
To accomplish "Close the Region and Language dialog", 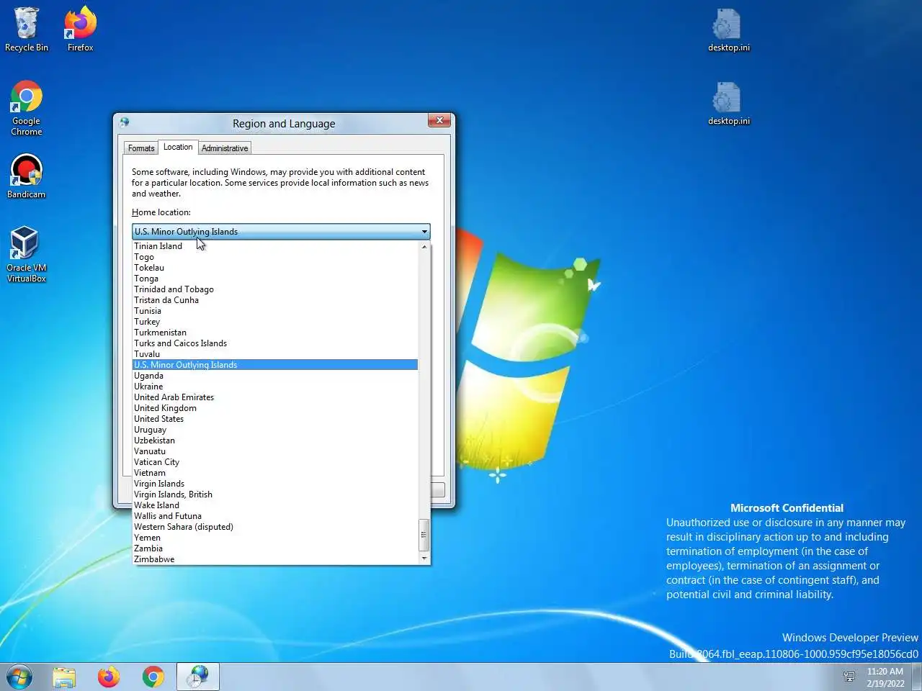I will [x=439, y=120].
